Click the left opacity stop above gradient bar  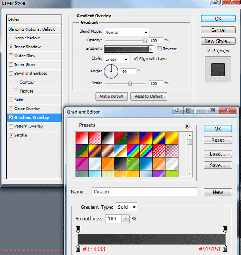pos(78,229)
